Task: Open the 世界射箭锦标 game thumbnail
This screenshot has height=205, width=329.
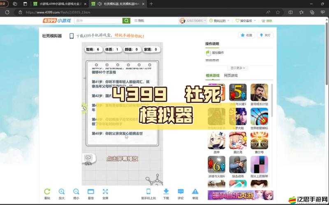Action: (x=259, y=116)
